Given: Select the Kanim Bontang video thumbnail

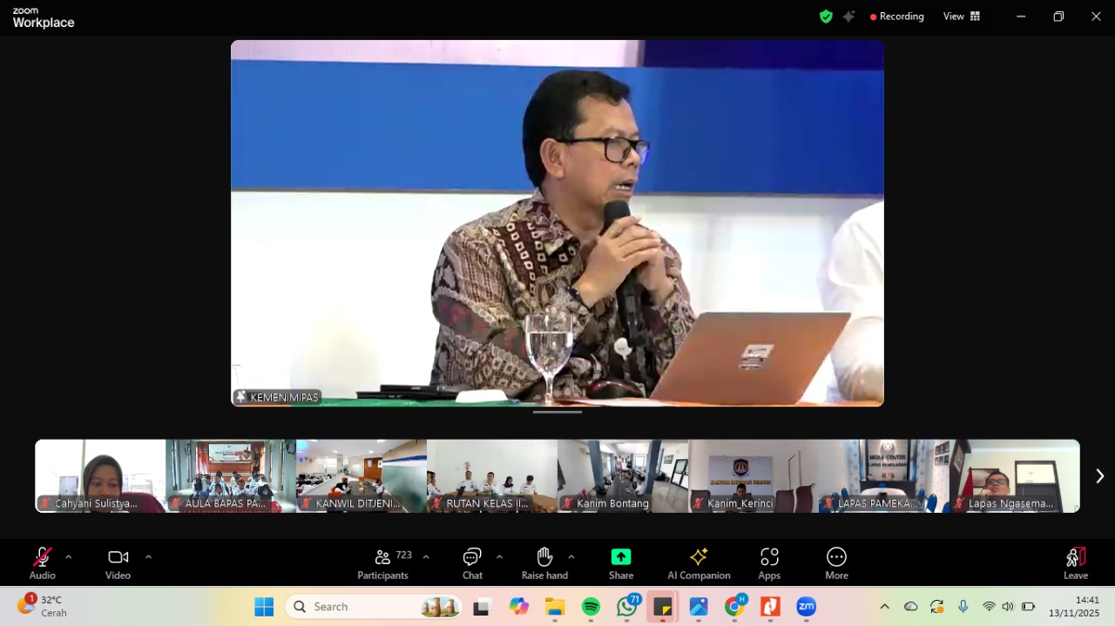Looking at the screenshot, I should coord(623,475).
